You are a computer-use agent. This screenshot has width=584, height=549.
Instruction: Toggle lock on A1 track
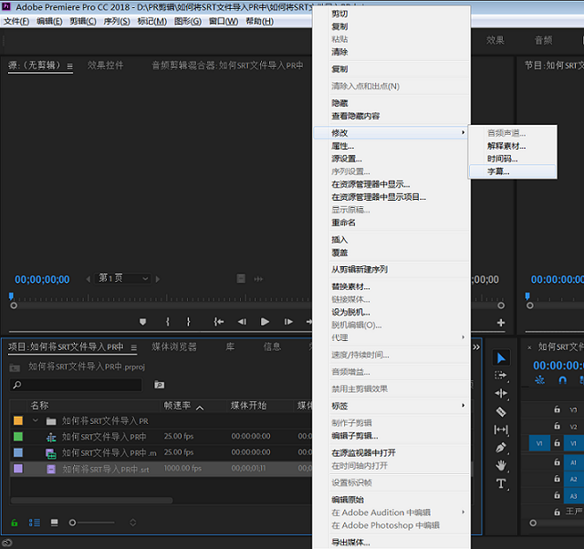557,462
